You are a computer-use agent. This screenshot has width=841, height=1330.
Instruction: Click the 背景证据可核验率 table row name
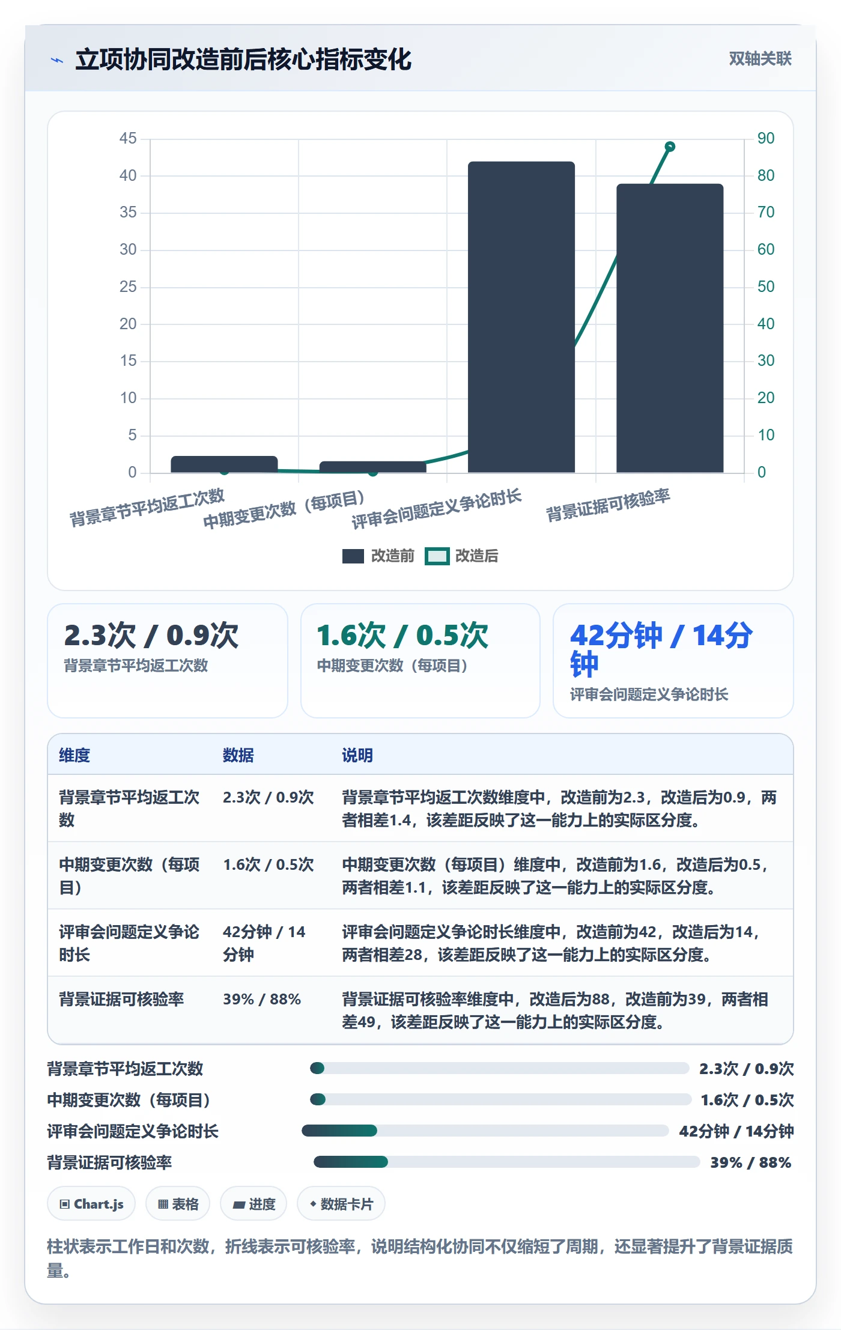[121, 999]
